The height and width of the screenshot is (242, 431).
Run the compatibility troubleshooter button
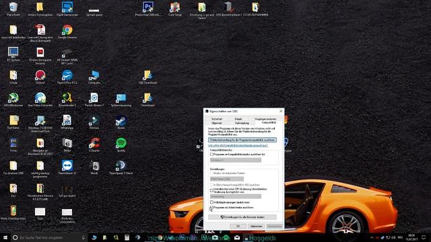click(242, 140)
